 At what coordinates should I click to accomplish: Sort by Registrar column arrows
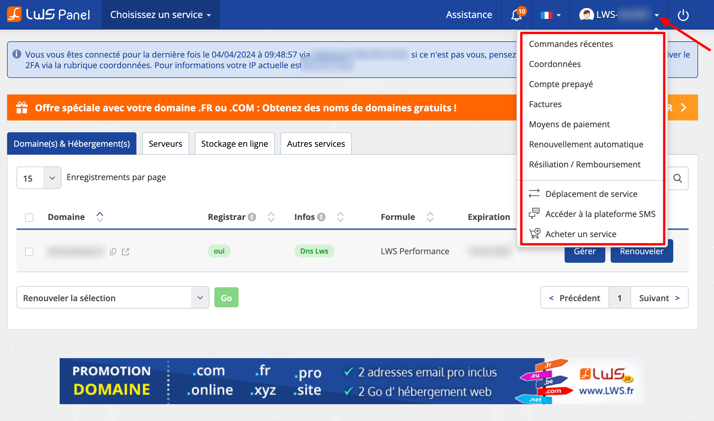271,217
